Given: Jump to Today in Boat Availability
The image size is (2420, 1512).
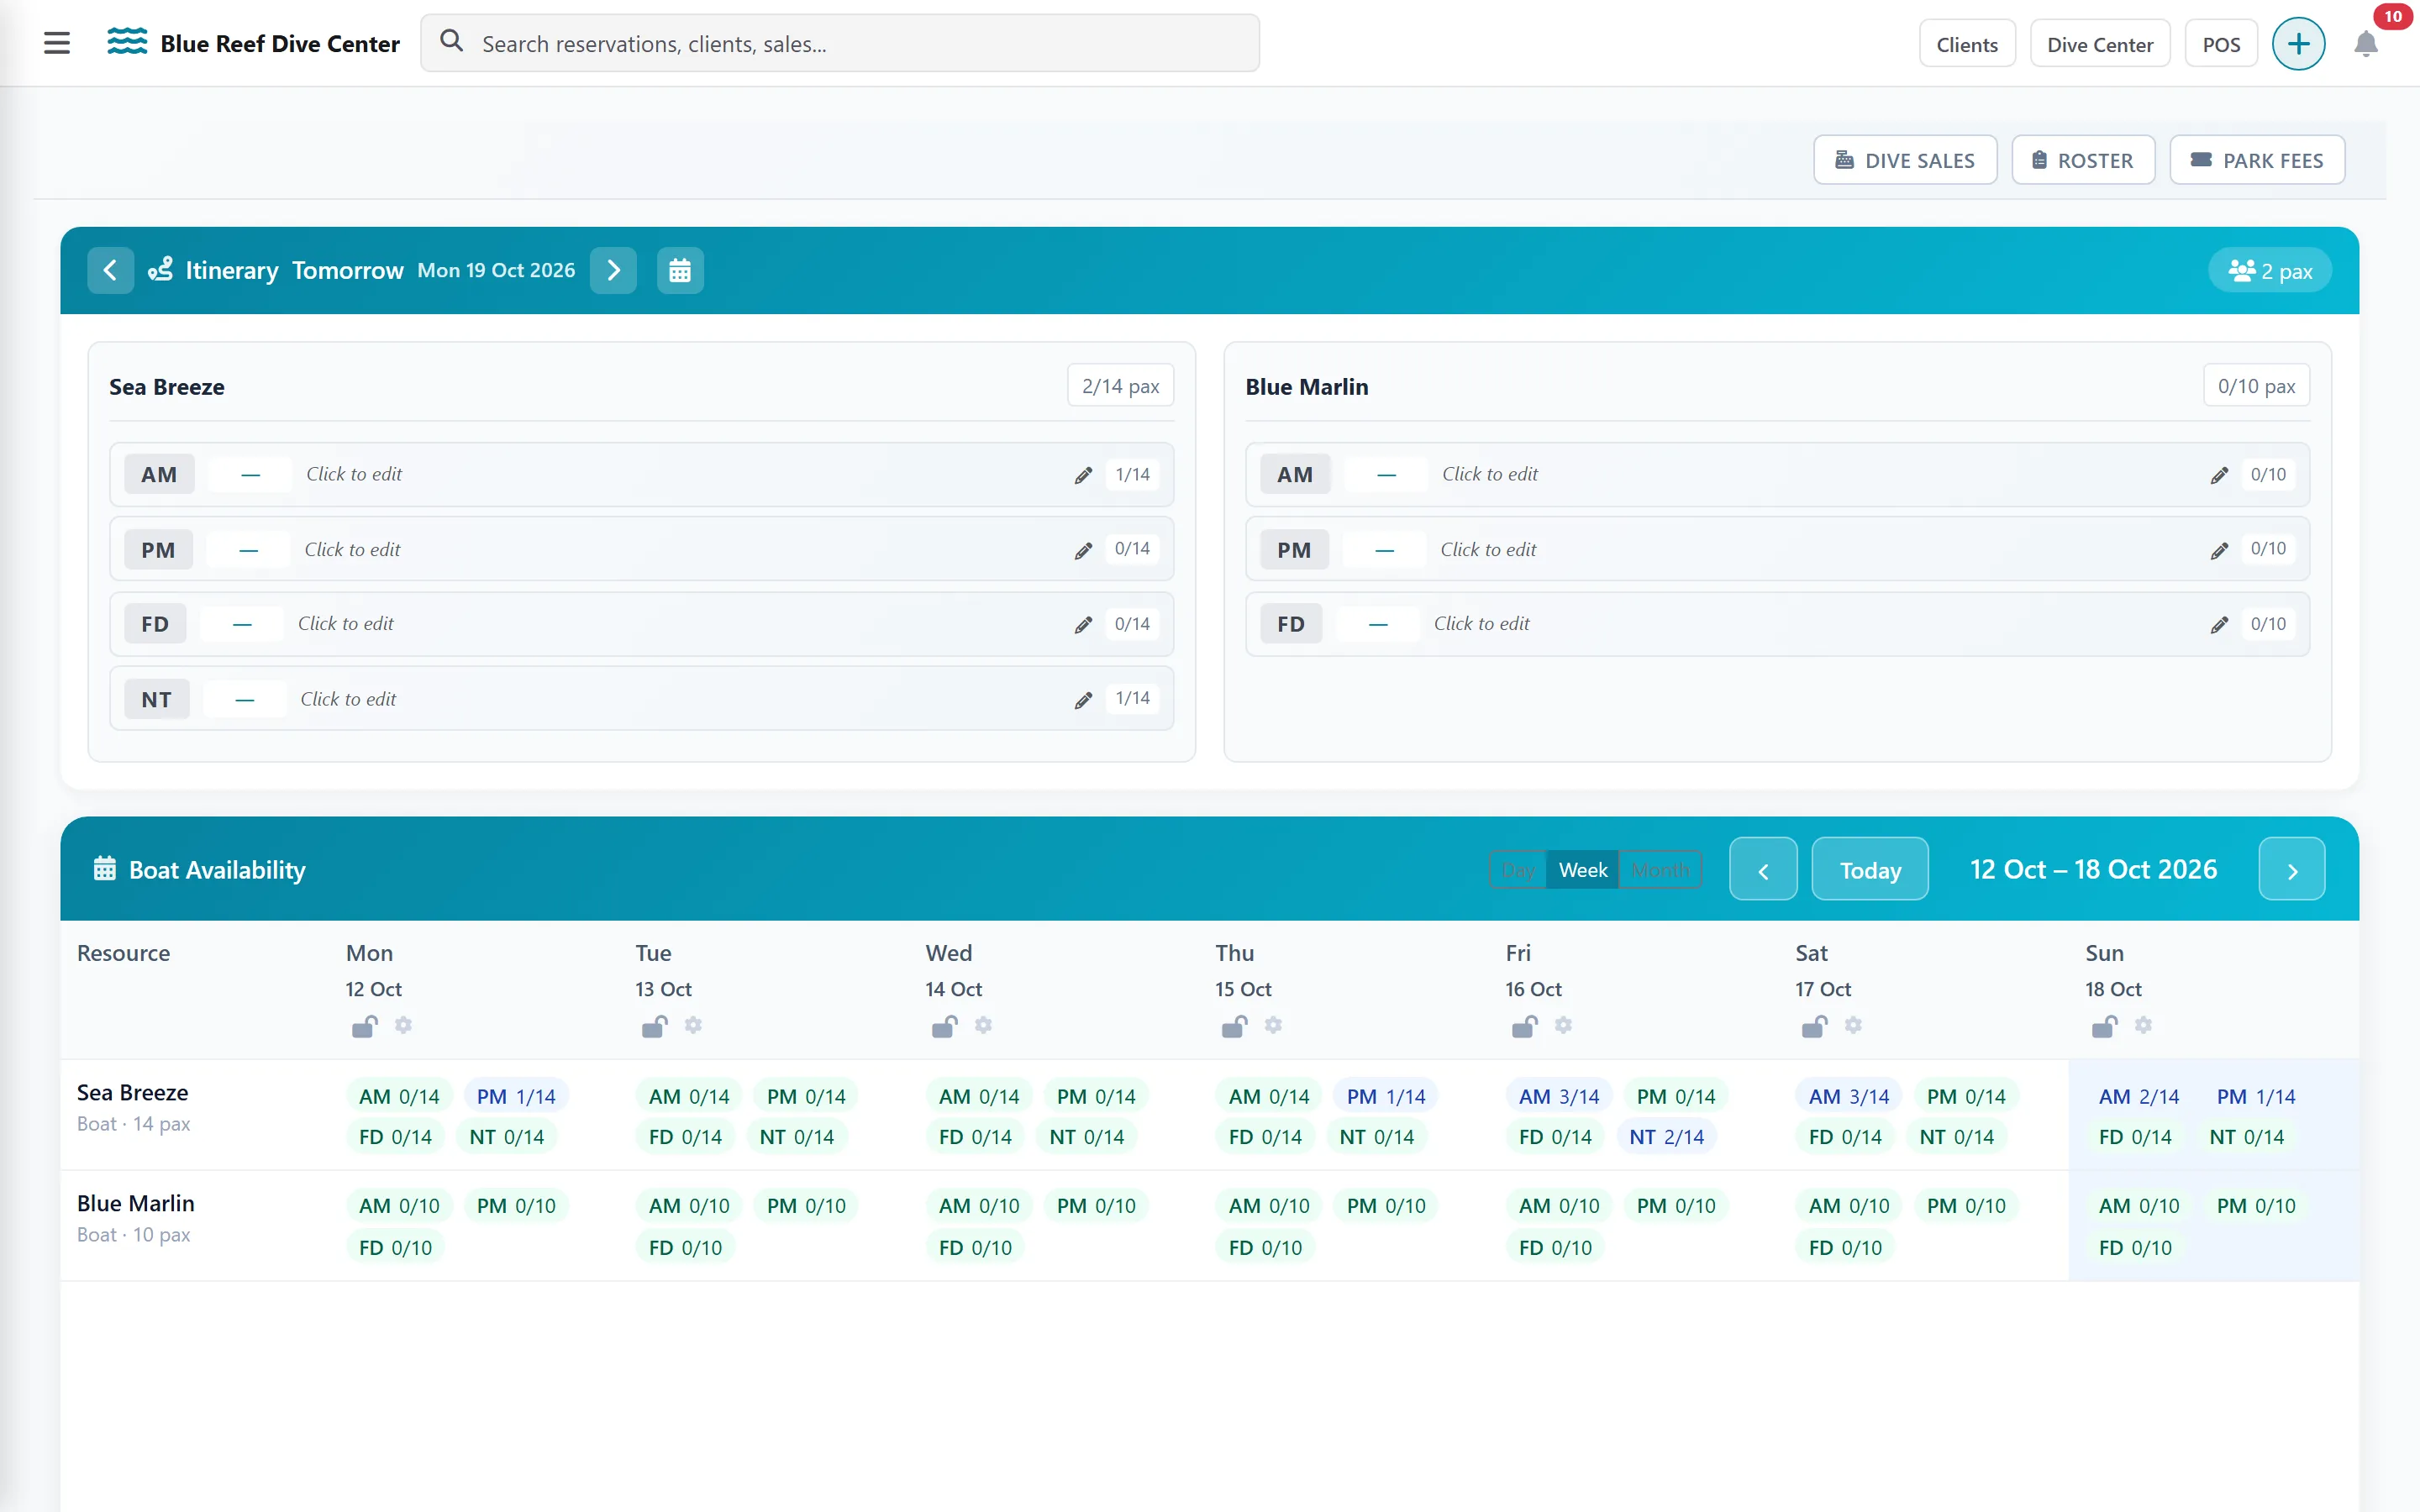Looking at the screenshot, I should 1870,869.
